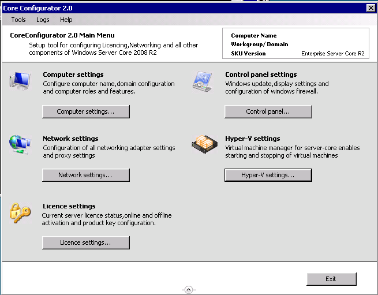Viewport: 378px width, 295px height.
Task: Open Control panel... button
Action: point(268,111)
